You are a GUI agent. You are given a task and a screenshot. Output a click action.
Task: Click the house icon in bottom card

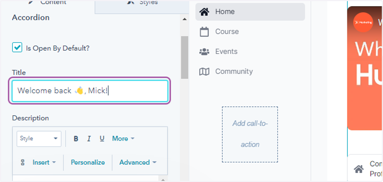tap(359, 169)
